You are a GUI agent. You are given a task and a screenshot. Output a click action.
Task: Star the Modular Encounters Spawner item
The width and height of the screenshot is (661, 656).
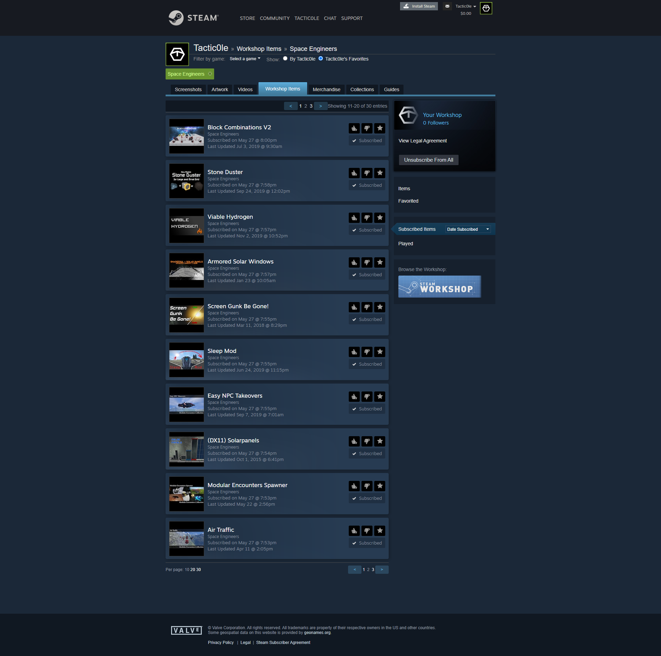click(380, 486)
